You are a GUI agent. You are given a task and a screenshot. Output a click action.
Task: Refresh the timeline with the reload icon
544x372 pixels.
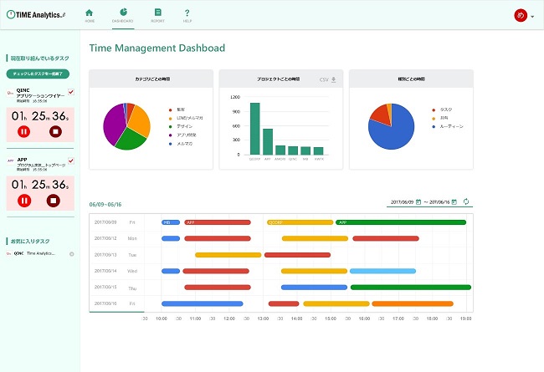[466, 201]
